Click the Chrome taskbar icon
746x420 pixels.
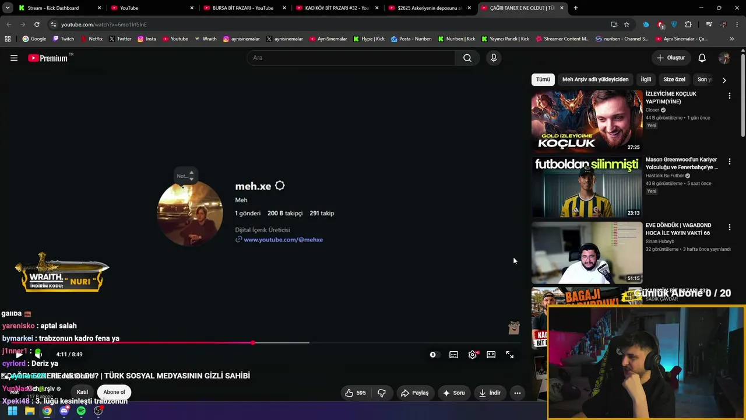[x=47, y=411]
